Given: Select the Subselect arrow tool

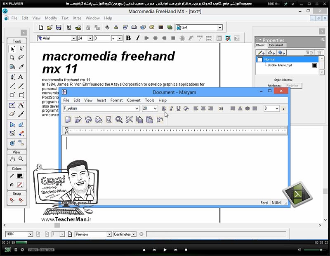Looking at the screenshot, I should [21, 49].
